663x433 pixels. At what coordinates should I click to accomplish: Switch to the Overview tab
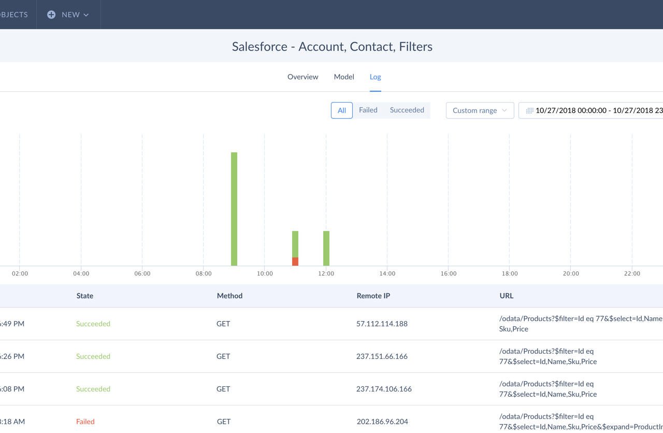point(302,77)
